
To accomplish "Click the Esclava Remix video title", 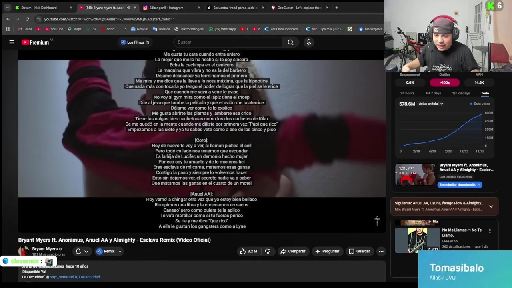I will [x=114, y=240].
